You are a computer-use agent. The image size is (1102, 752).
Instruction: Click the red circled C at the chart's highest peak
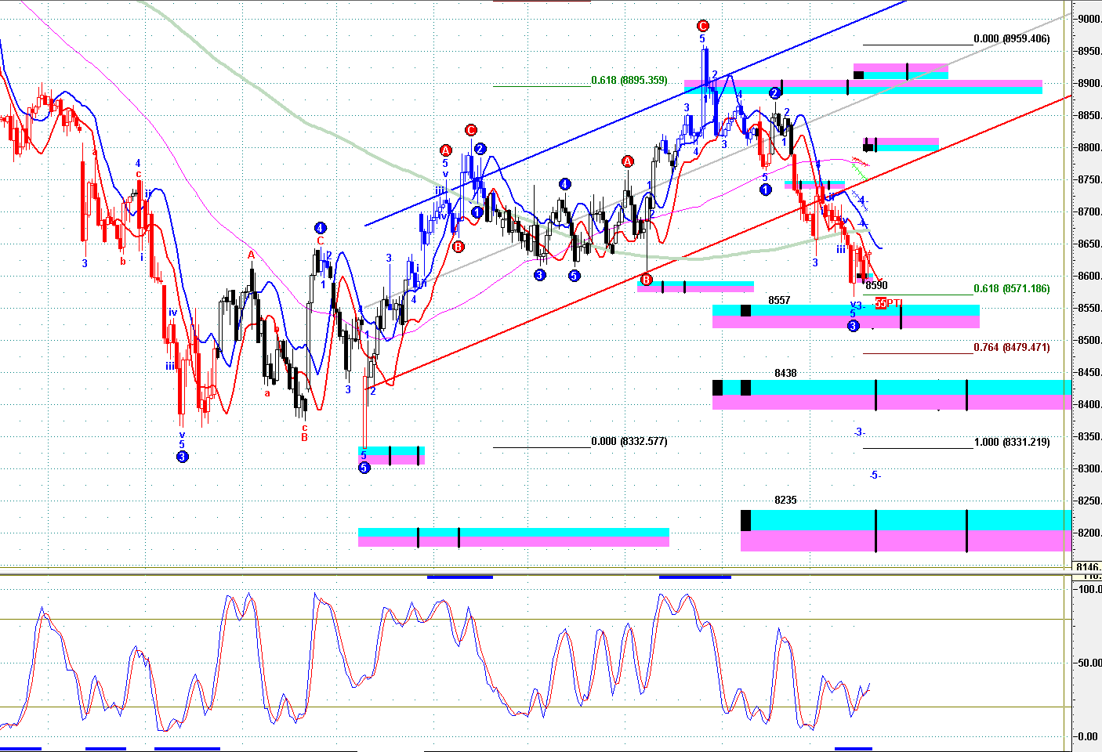click(x=702, y=26)
